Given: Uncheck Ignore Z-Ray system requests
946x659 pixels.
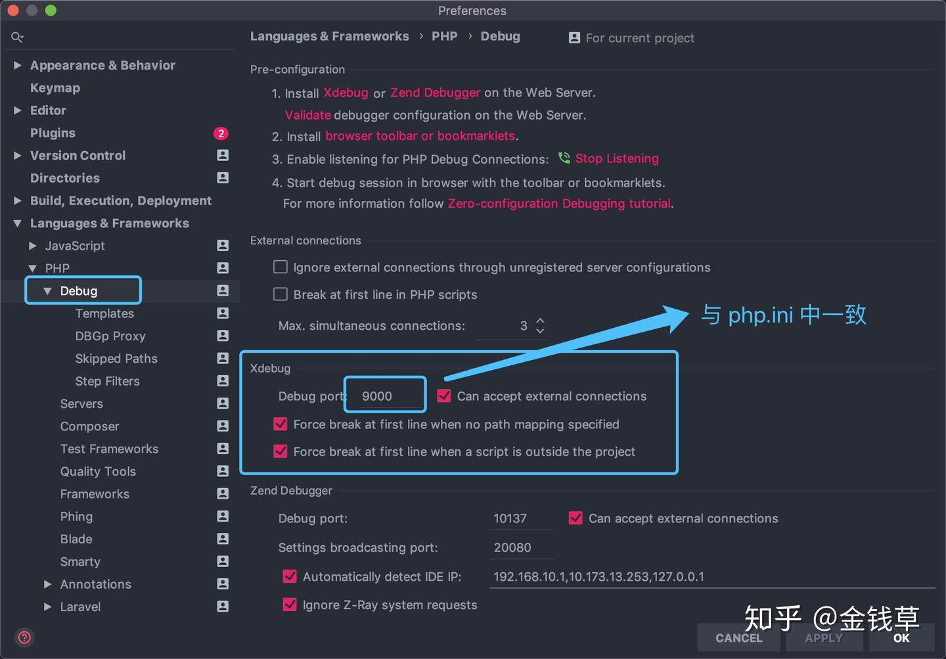Looking at the screenshot, I should 290,604.
